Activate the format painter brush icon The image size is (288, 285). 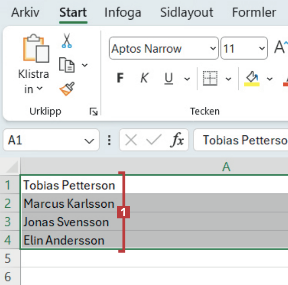click(x=67, y=89)
